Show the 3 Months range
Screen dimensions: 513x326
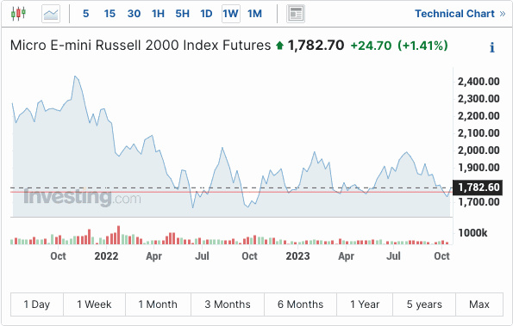tap(228, 304)
